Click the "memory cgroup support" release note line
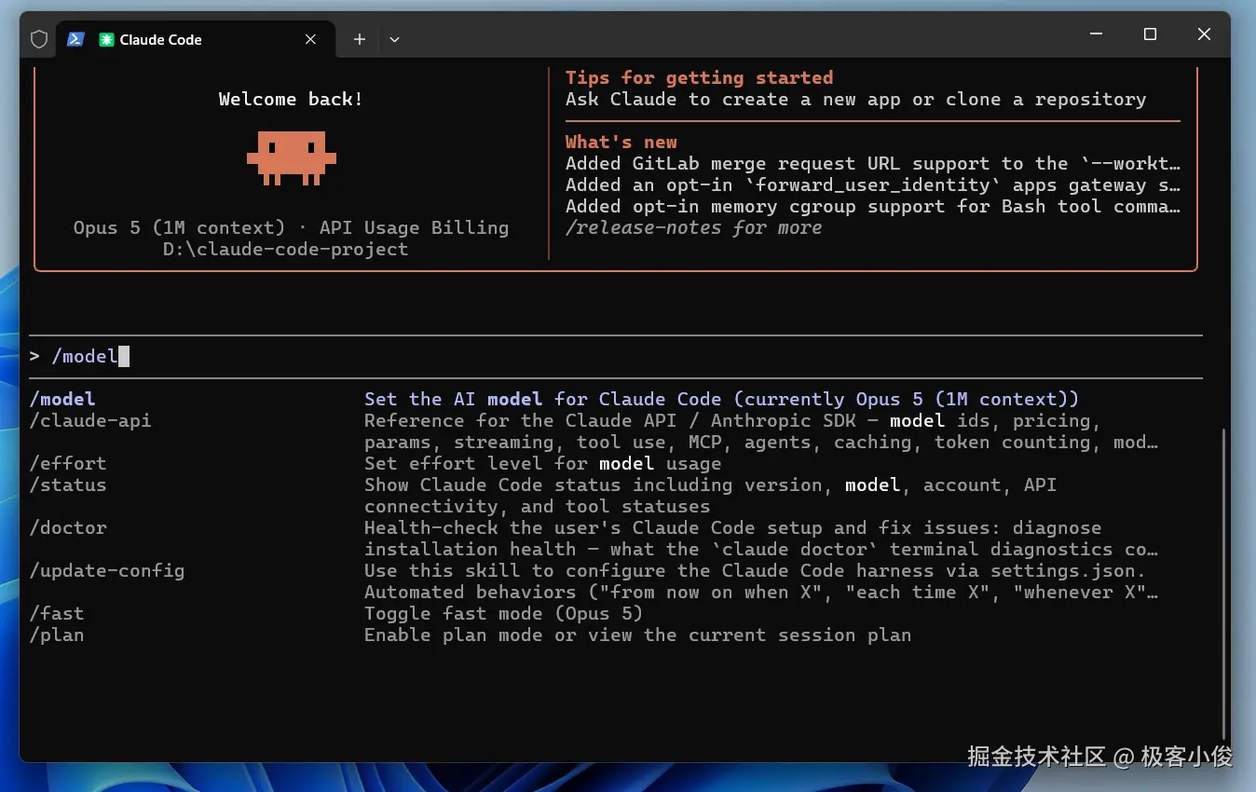The height and width of the screenshot is (792, 1256). coord(873,206)
